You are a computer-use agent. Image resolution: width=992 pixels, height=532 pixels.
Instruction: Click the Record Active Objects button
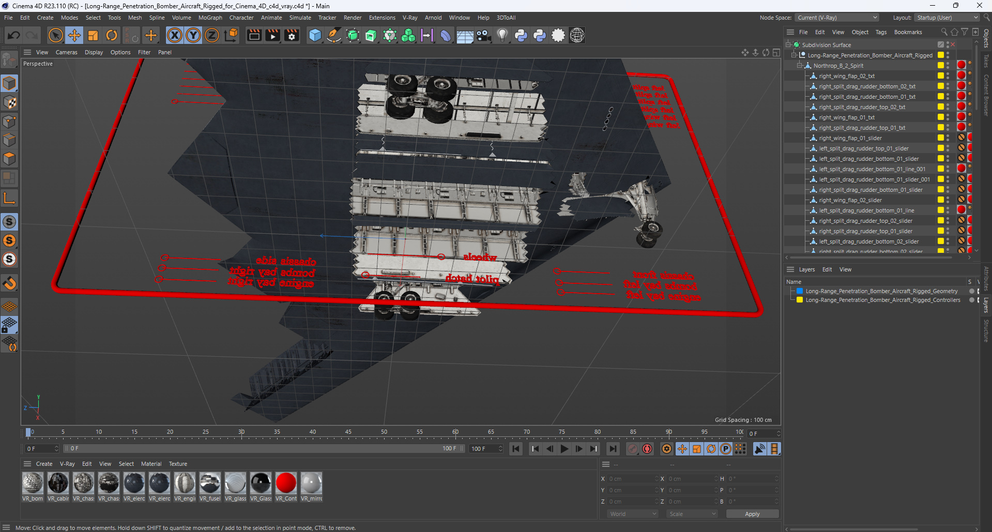[x=633, y=449]
